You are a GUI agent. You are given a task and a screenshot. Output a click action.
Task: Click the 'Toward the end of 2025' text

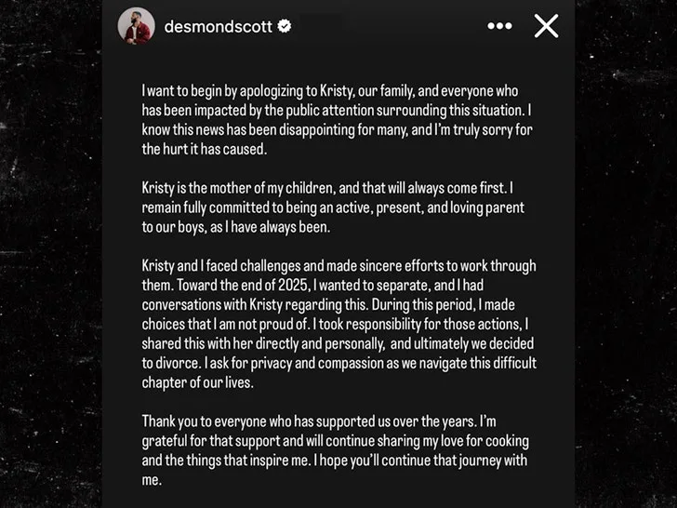242,286
